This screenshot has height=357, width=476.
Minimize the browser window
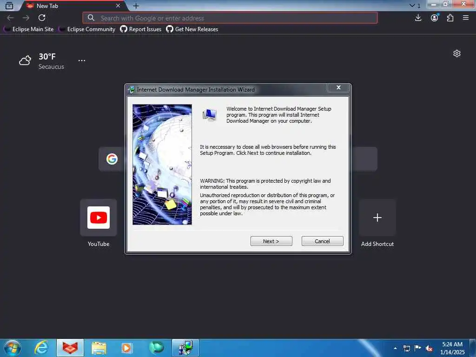pyautogui.click(x=434, y=4)
